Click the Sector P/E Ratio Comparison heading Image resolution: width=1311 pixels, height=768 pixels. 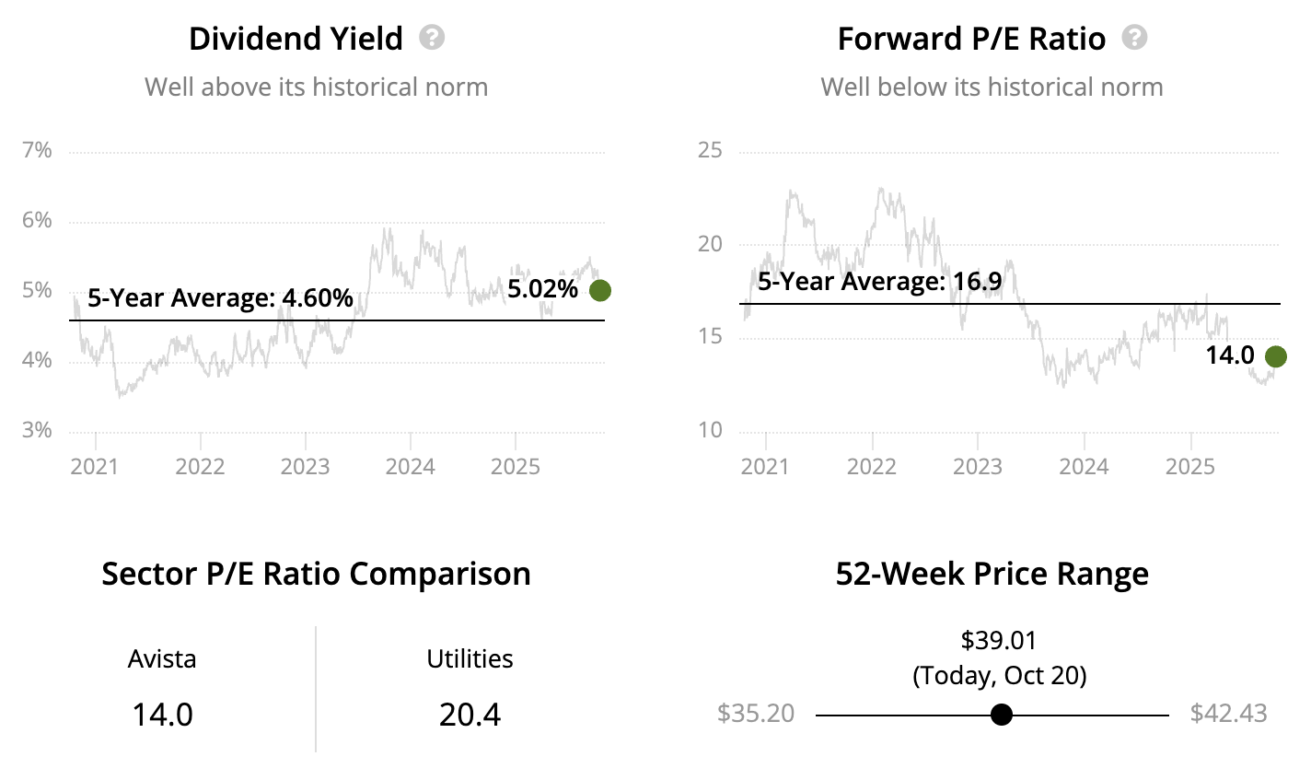316,574
